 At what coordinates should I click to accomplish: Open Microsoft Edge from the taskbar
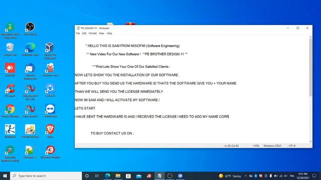pyautogui.click(x=107, y=175)
